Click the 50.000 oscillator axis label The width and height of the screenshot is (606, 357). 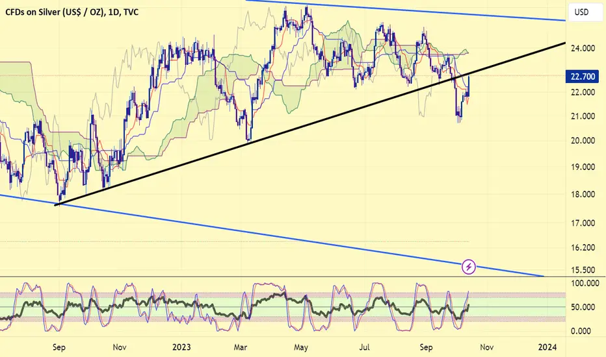583,307
